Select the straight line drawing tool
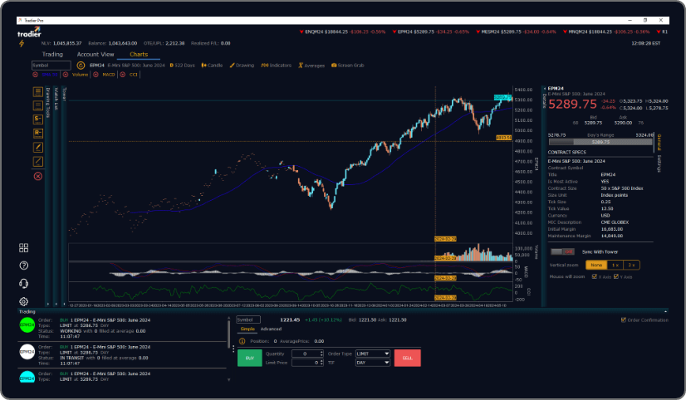 (x=38, y=161)
